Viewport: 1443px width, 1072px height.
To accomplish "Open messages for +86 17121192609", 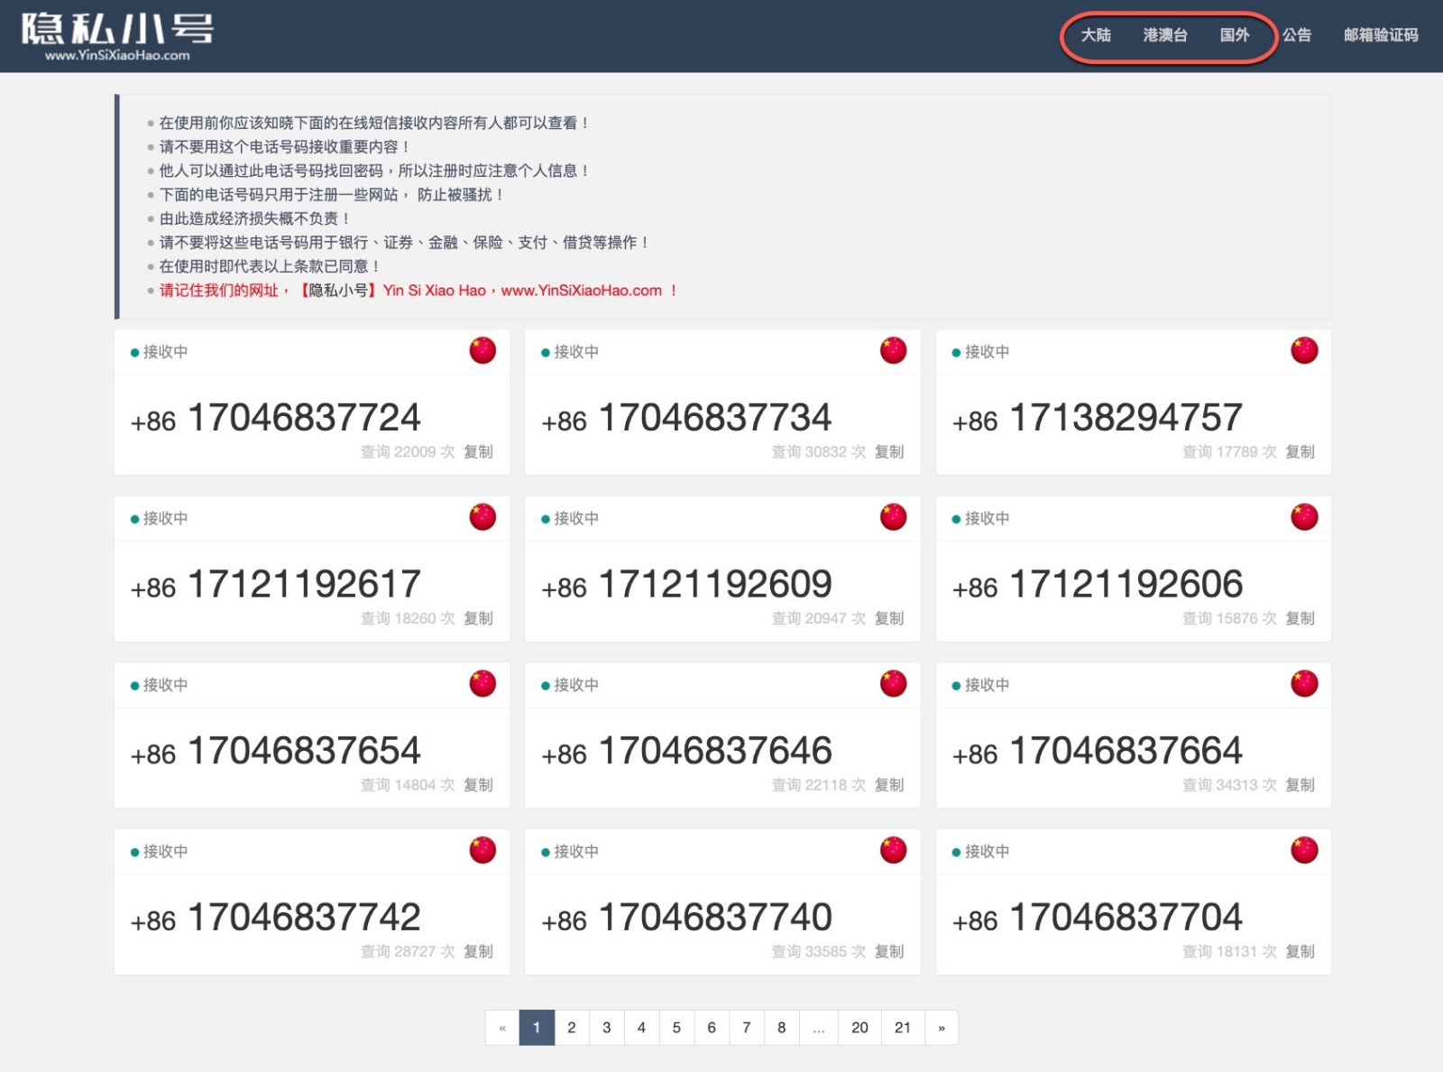I will coord(686,585).
